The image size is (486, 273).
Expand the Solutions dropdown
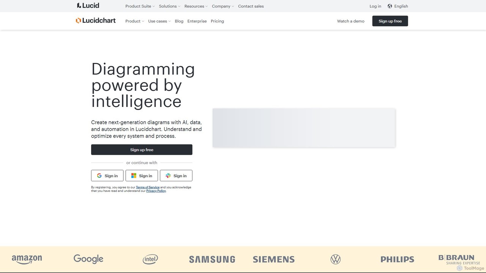coord(170,6)
